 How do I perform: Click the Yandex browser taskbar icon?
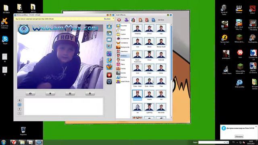pyautogui.click(x=14, y=142)
